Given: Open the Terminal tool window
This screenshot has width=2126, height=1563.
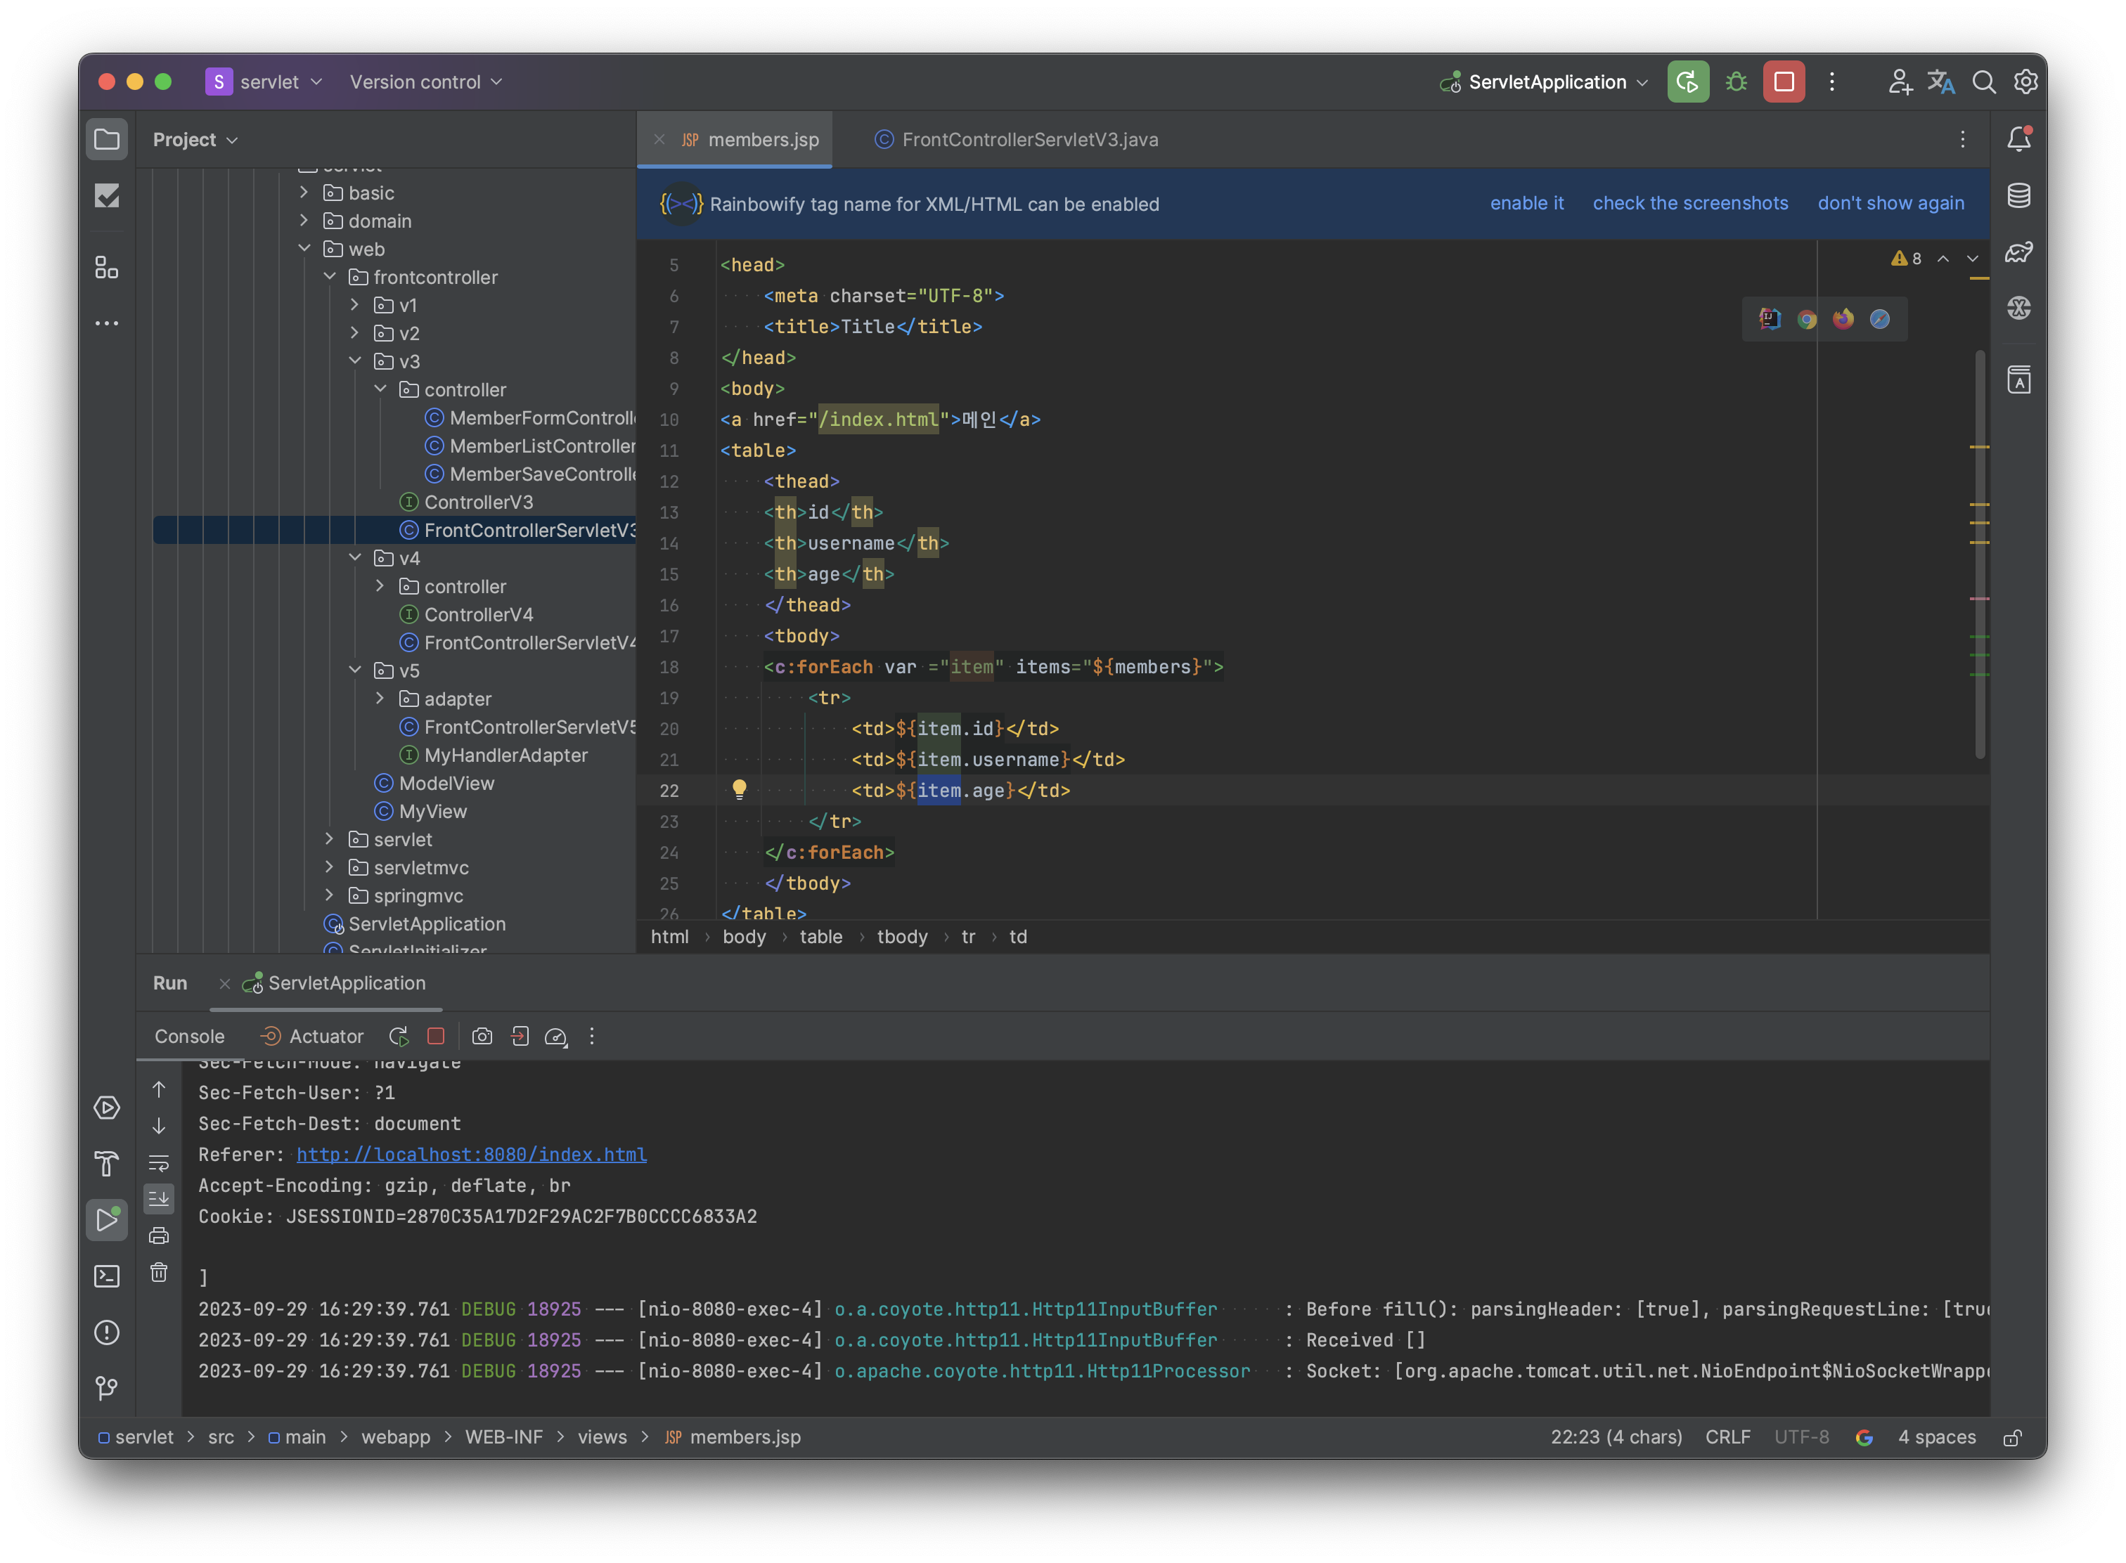Looking at the screenshot, I should click(107, 1276).
